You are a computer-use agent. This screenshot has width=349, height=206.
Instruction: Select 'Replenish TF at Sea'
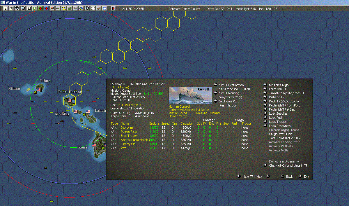281,109
